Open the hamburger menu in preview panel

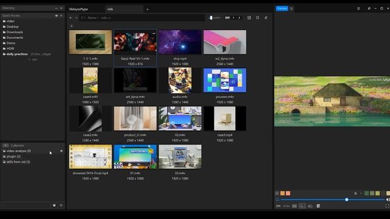coord(358,9)
